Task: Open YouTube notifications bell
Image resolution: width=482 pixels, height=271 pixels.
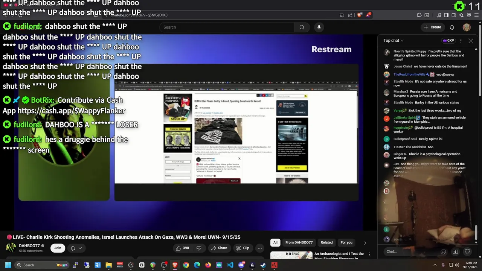Action: 452,27
